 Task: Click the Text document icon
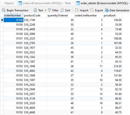click(x=35, y=10)
